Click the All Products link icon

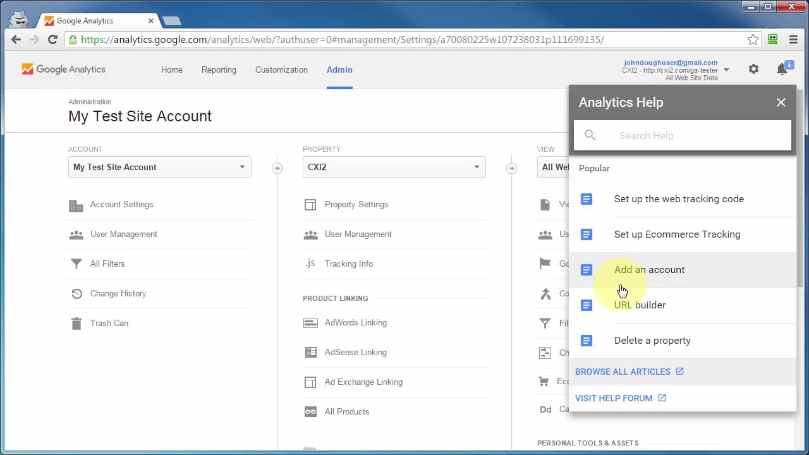tap(310, 412)
